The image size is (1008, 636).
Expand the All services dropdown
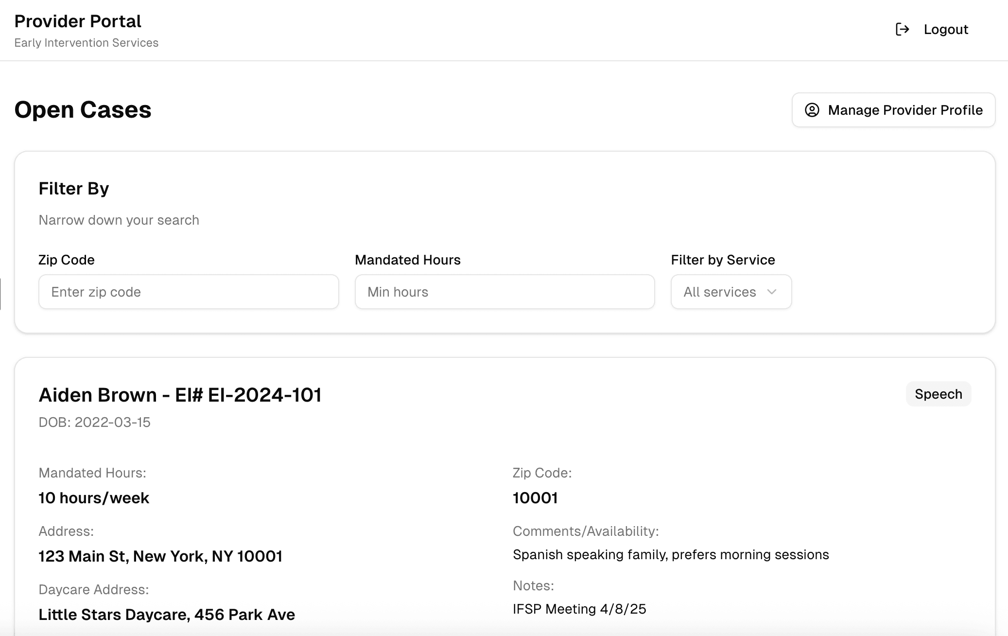coord(730,292)
